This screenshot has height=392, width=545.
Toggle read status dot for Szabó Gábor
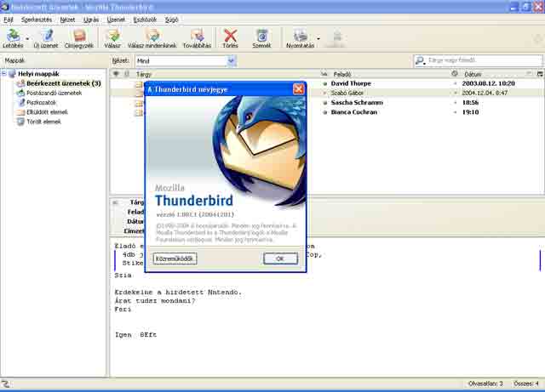tap(325, 93)
